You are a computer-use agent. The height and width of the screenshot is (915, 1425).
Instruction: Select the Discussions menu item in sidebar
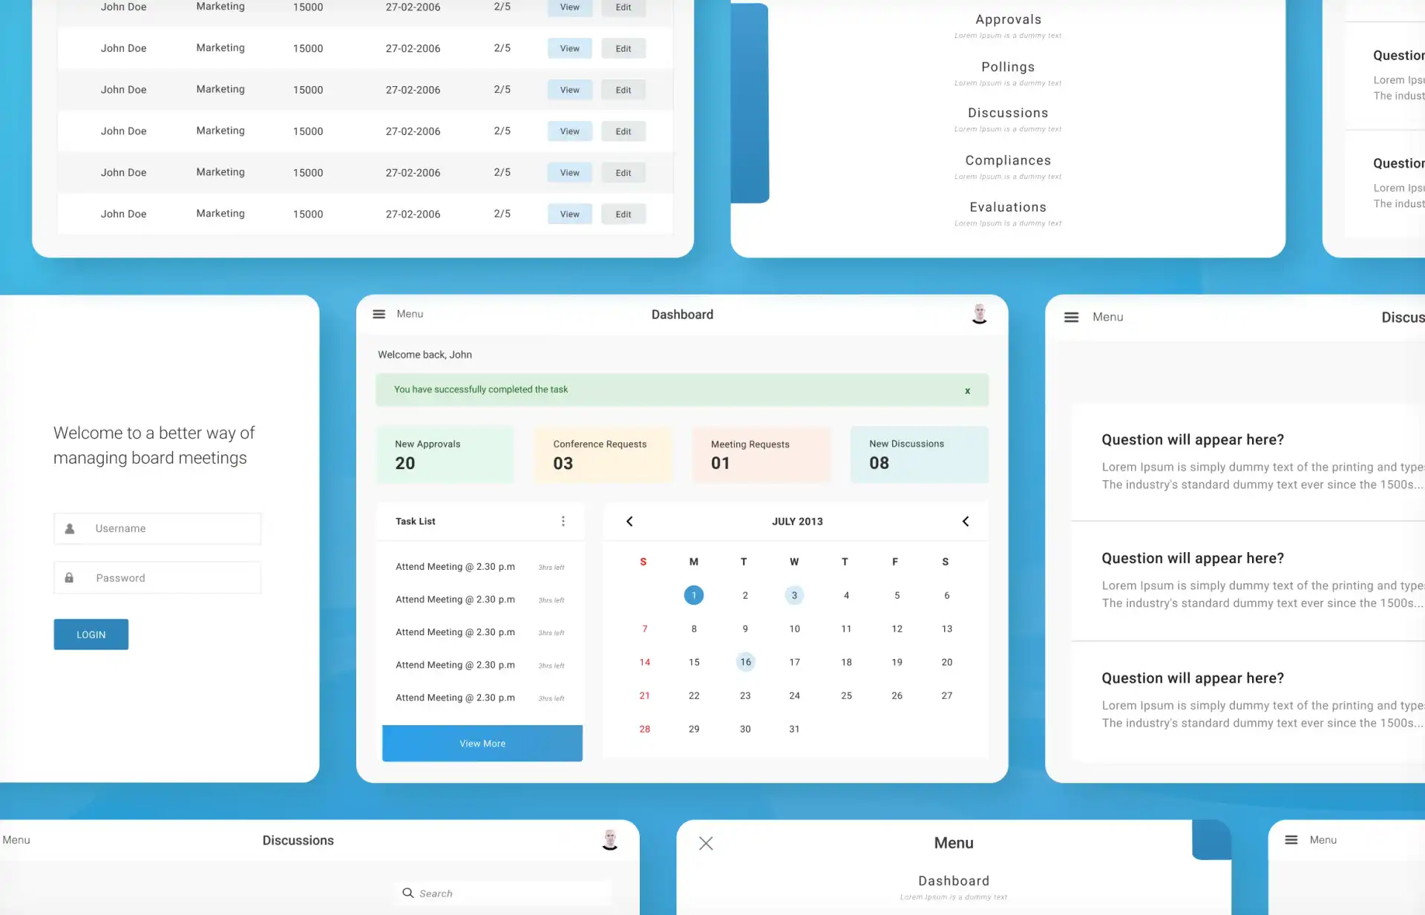point(1006,112)
